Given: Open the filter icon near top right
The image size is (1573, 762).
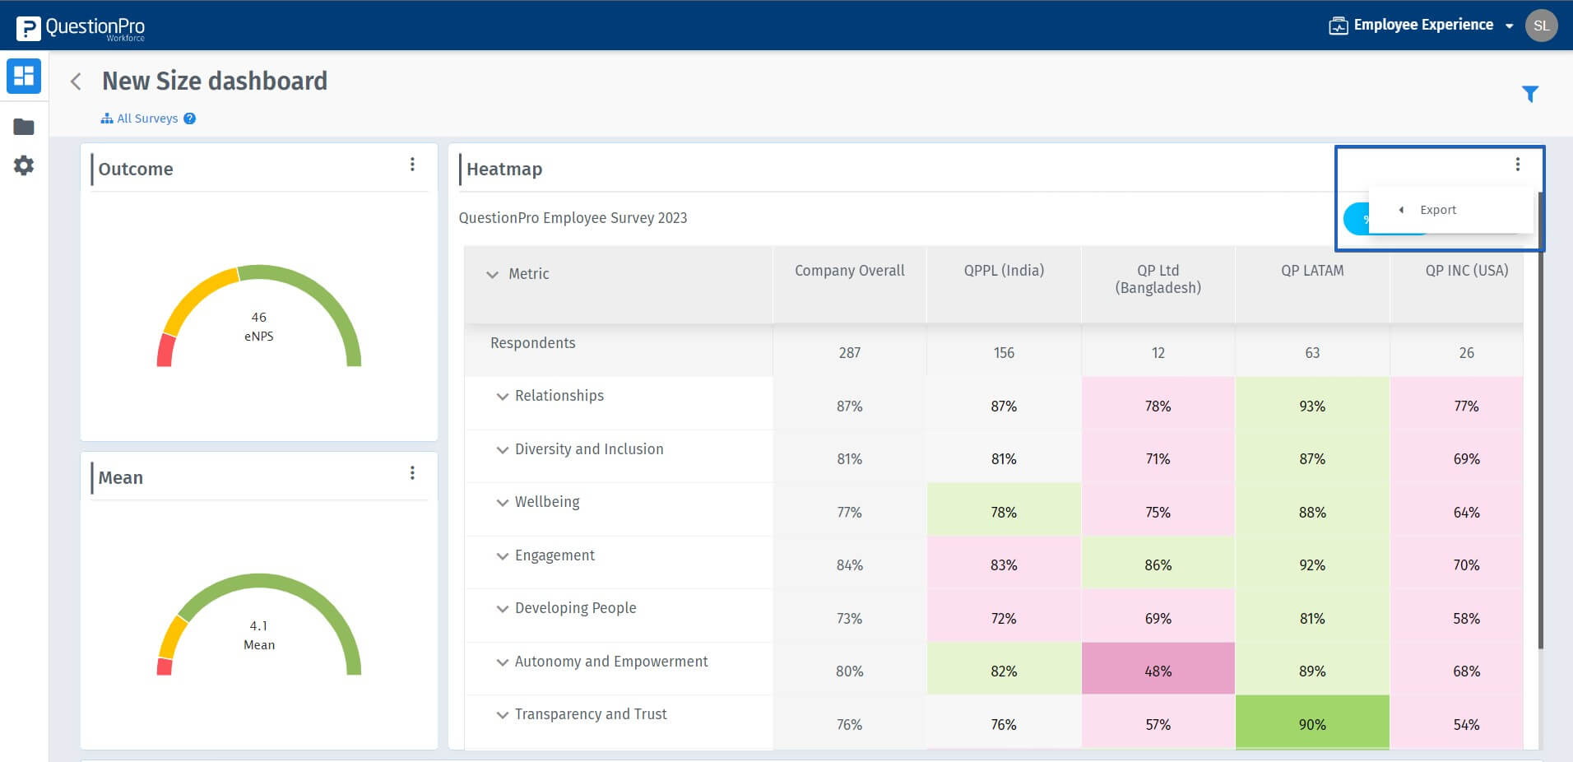Looking at the screenshot, I should pyautogui.click(x=1529, y=95).
